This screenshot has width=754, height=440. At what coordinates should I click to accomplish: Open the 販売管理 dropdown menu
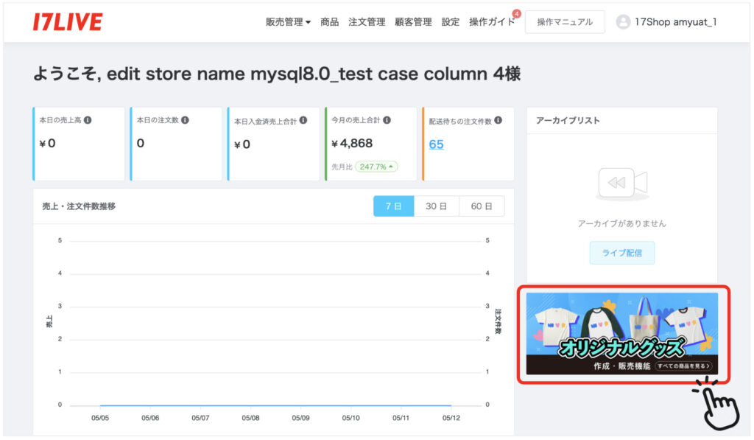tap(288, 22)
